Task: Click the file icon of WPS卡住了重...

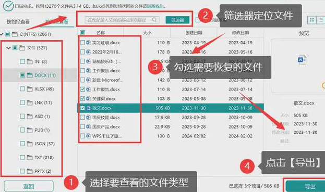Action: 88,136
